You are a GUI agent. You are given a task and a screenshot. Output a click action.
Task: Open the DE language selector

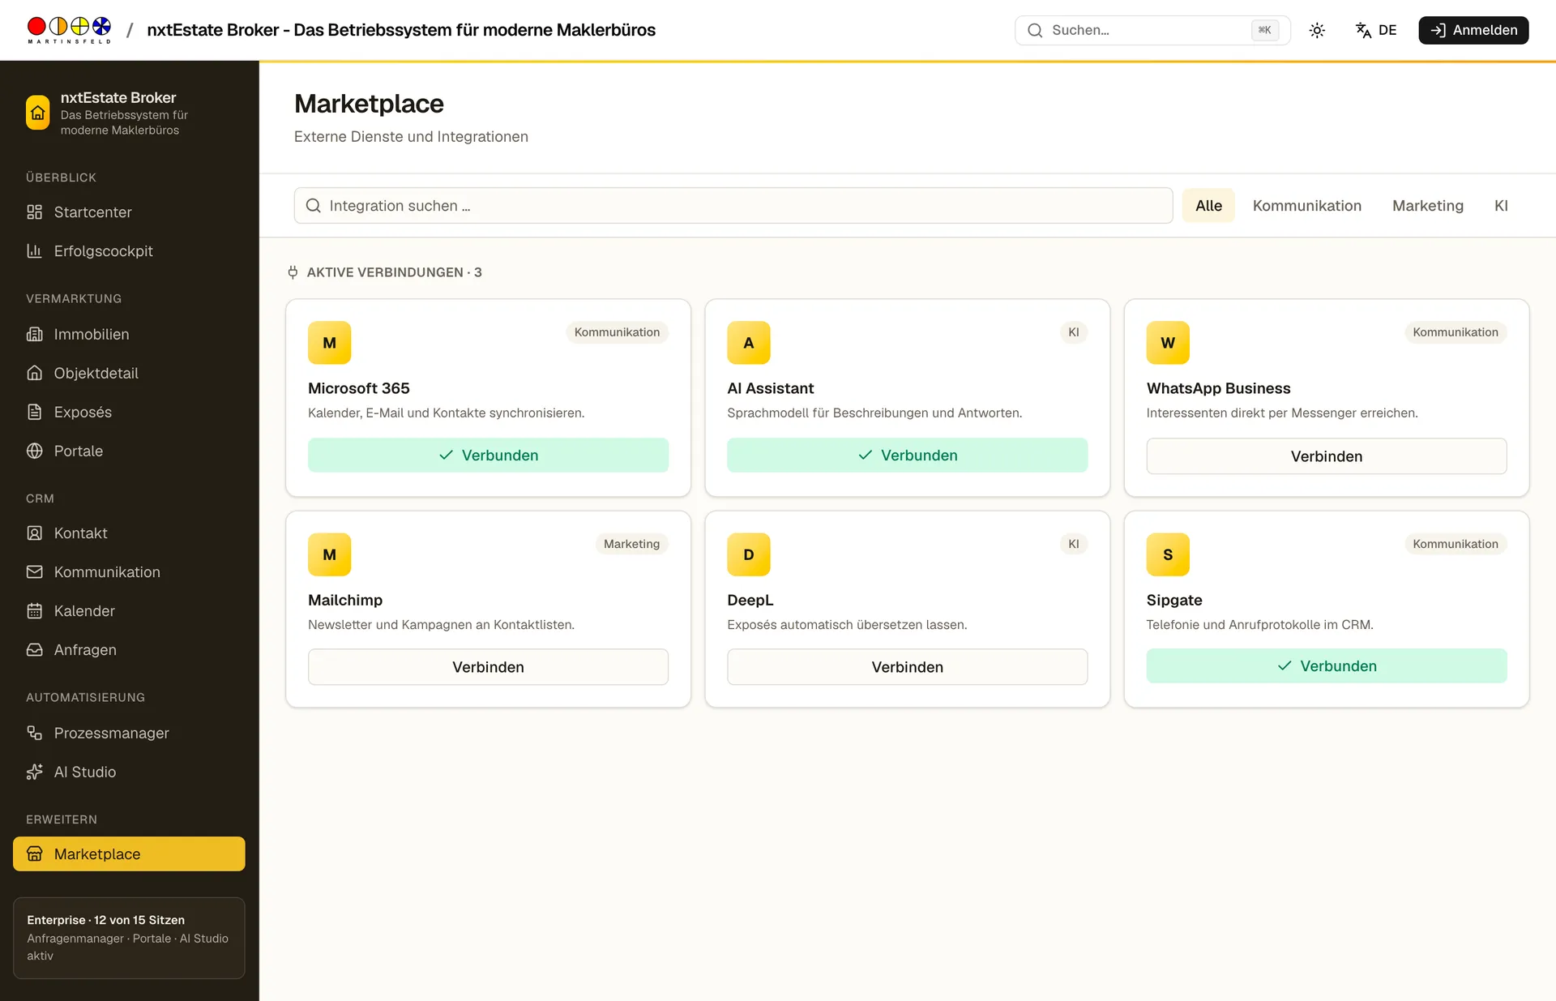point(1376,30)
